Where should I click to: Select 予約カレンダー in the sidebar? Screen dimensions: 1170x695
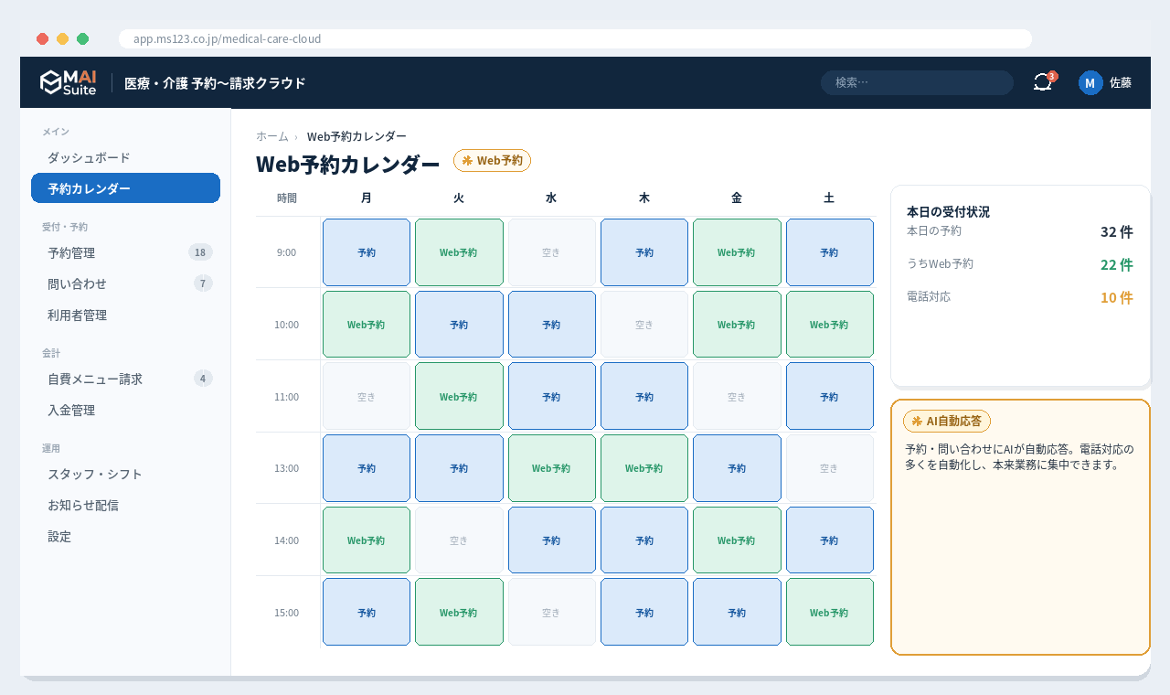click(x=125, y=188)
